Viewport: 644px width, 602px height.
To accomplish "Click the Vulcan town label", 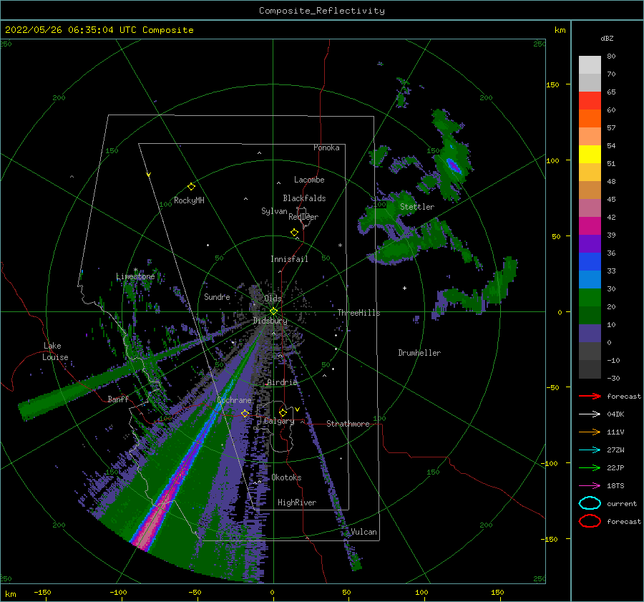I will (x=364, y=532).
